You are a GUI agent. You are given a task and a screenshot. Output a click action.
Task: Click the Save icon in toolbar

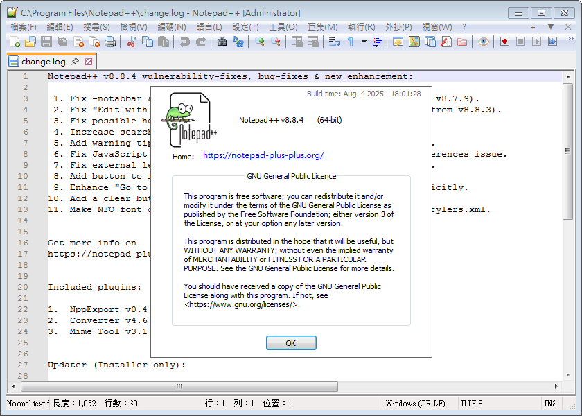pyautogui.click(x=46, y=42)
